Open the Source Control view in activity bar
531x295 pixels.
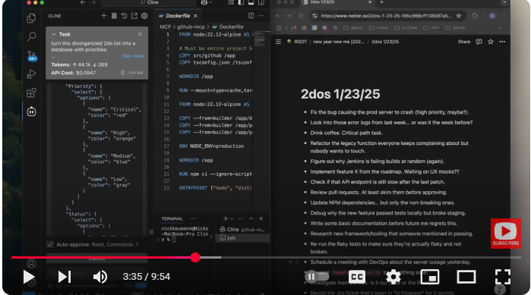point(31,55)
